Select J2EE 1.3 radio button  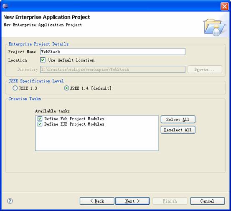click(x=15, y=88)
